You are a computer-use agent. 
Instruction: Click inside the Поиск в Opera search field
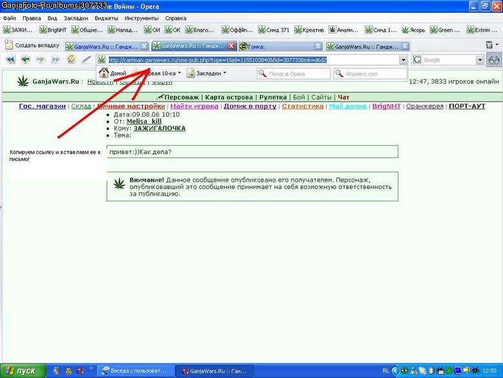pos(294,74)
